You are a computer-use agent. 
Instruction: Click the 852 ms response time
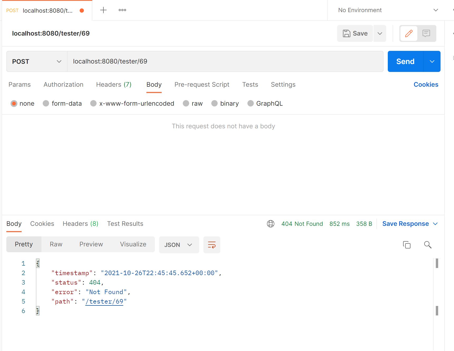pyautogui.click(x=340, y=224)
